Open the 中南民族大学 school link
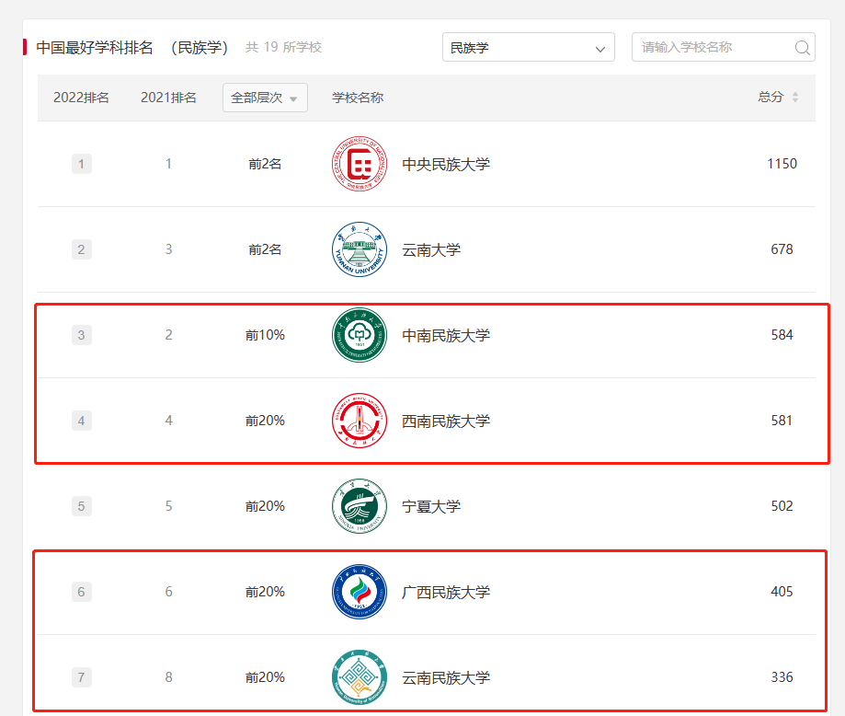The width and height of the screenshot is (845, 716). 446,335
